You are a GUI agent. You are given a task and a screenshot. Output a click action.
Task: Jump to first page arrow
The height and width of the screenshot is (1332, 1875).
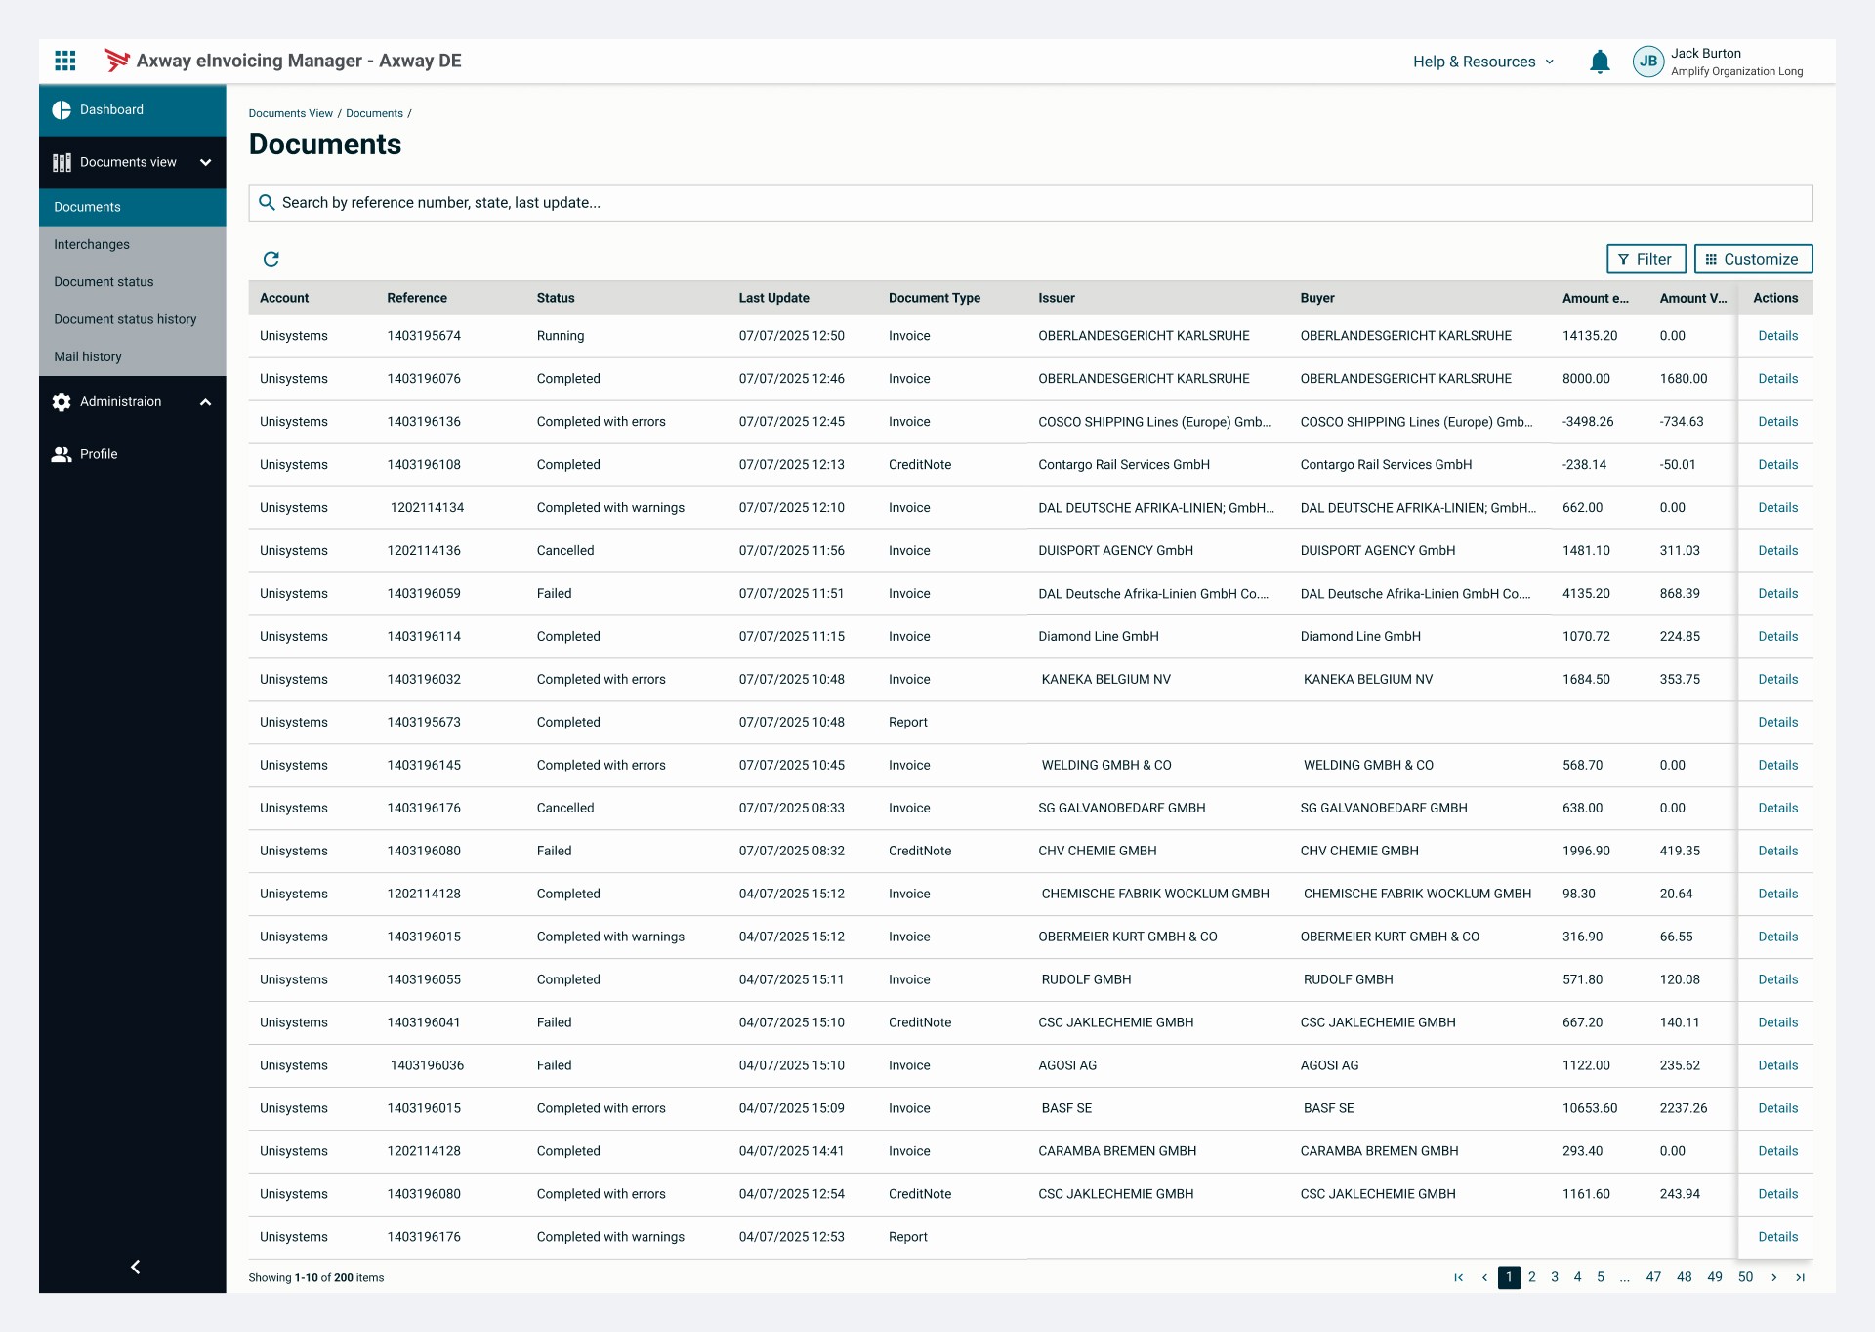coord(1459,1277)
